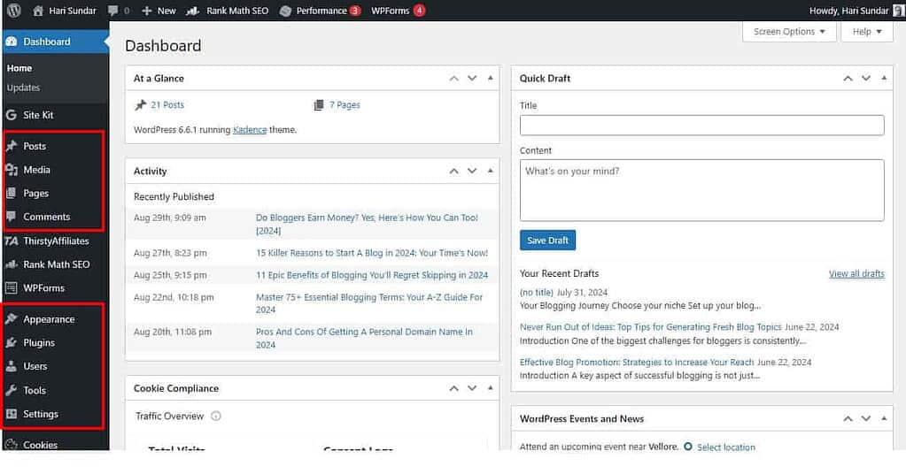Toggle the Quick Draft panel triangle
The image size is (906, 474).
click(x=884, y=78)
